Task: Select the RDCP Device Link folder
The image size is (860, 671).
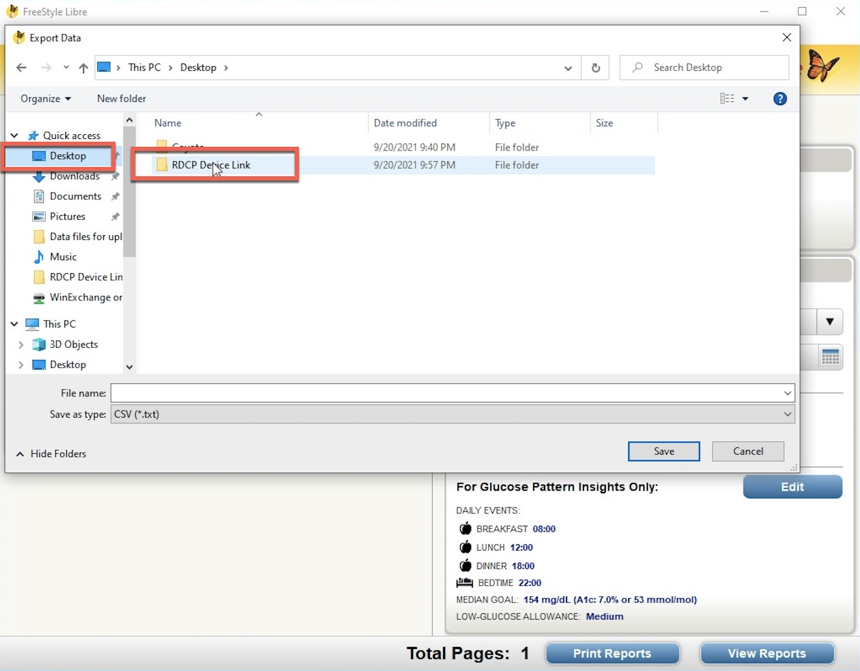Action: point(210,165)
